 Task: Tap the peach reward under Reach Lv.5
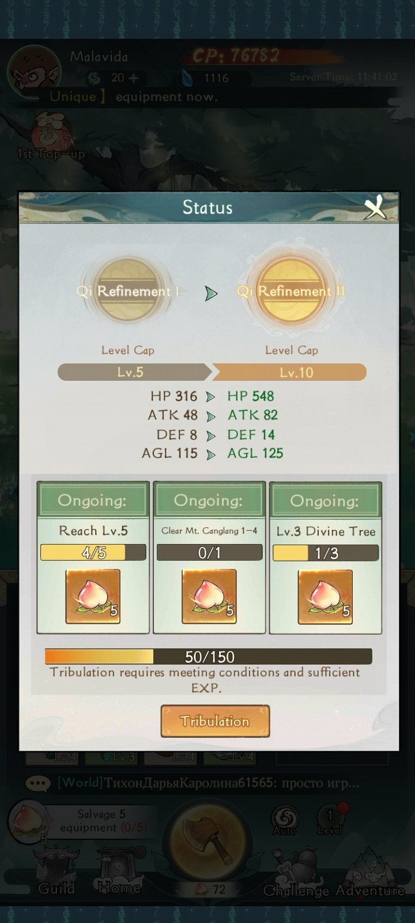(93, 596)
